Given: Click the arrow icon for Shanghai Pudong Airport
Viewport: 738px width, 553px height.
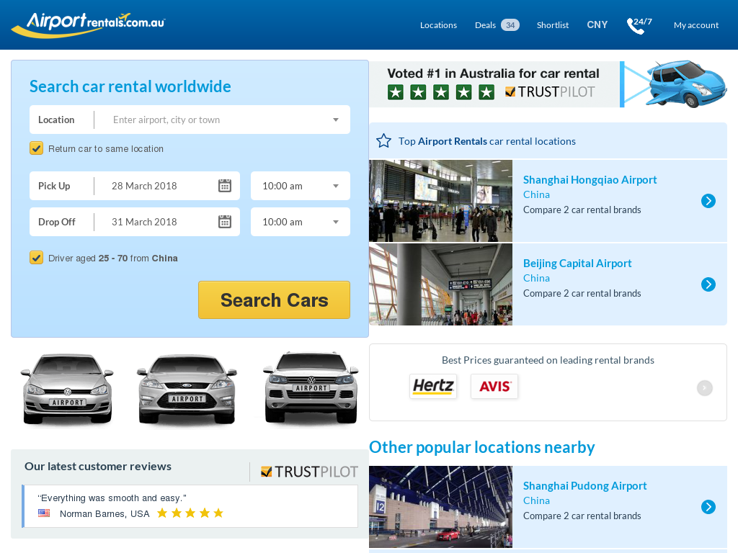Looking at the screenshot, I should 708,506.
